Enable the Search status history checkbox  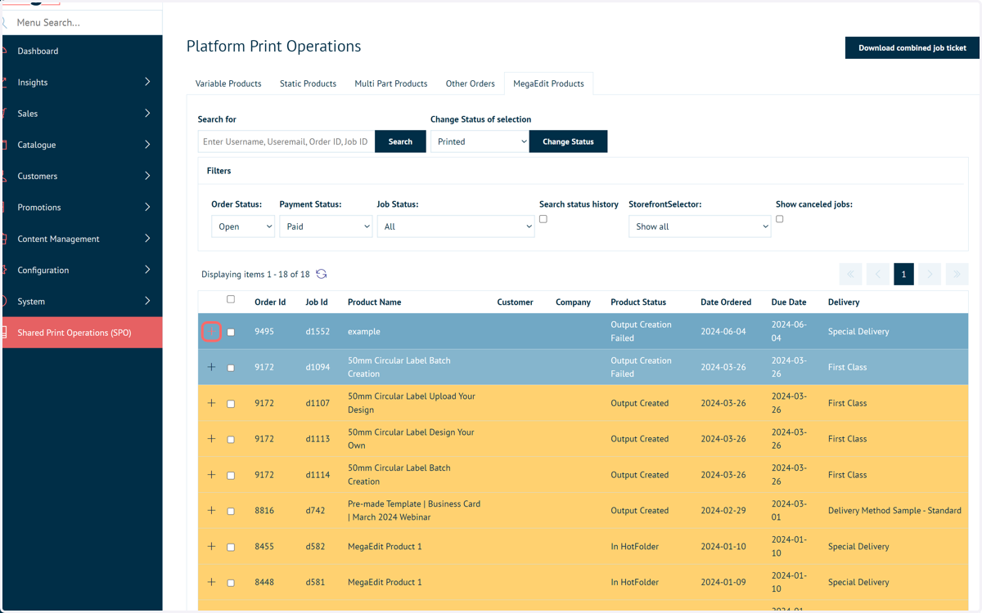543,219
